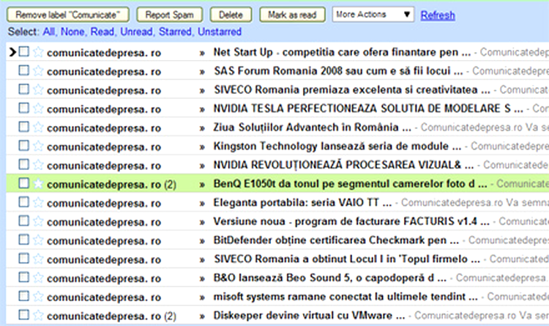Open email 'NVIDIA TESLA PERFECTIONEAZA SOLUTIA DE MODELARE'
This screenshot has width=549, height=326.
tap(368, 108)
